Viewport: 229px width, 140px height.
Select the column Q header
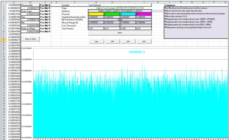coord(225,2)
